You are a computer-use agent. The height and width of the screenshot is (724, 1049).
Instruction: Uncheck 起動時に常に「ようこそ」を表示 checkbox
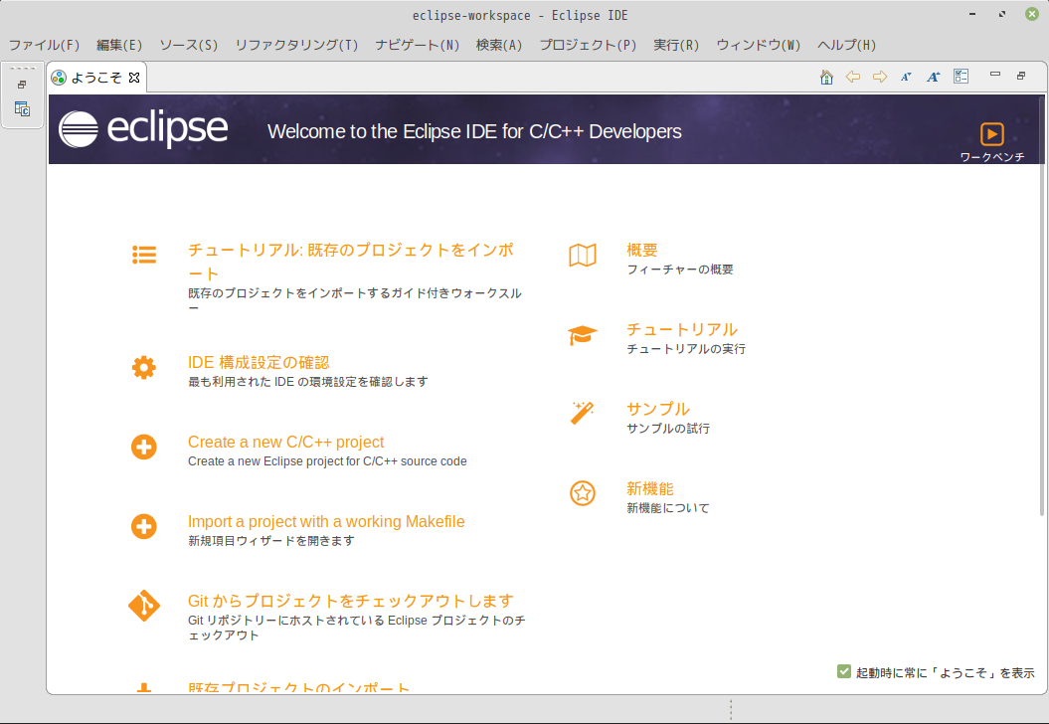[x=844, y=671]
